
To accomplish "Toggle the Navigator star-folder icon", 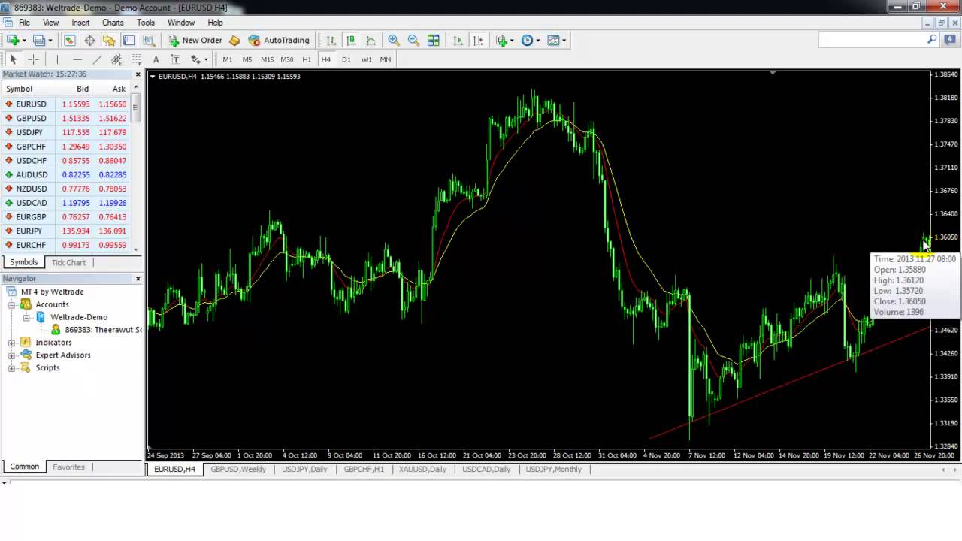I will 109,40.
